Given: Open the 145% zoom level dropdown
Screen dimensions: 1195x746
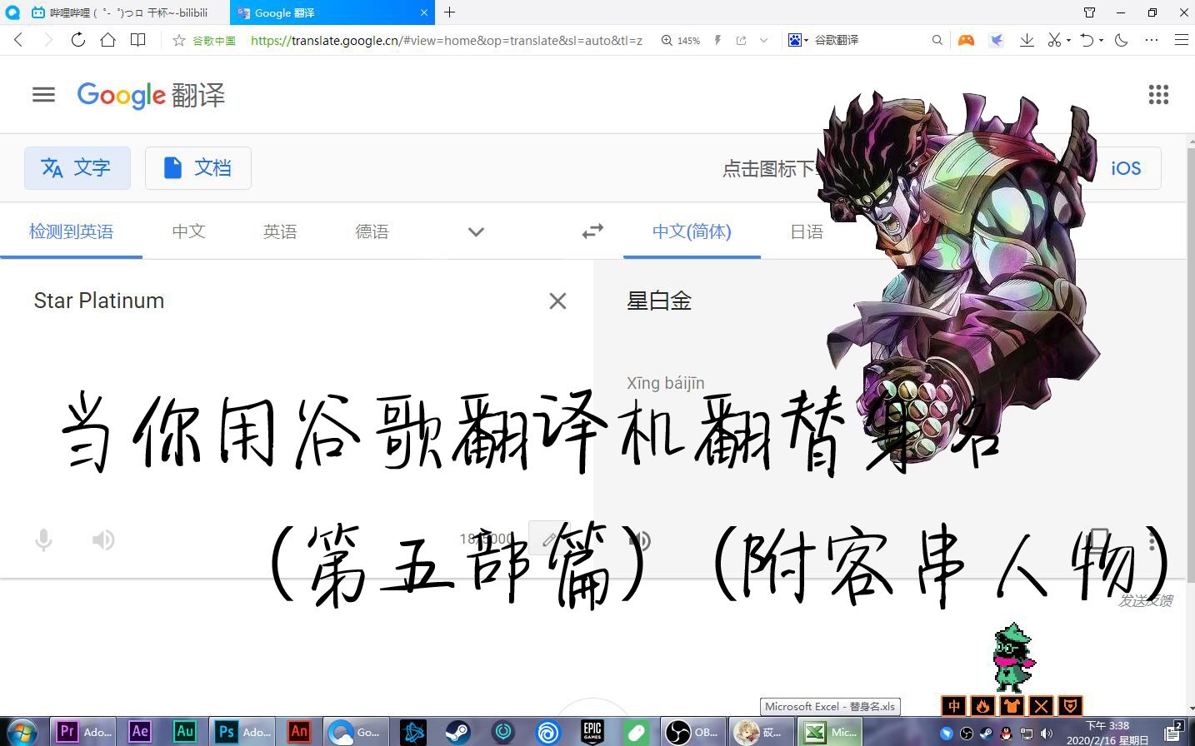Looking at the screenshot, I should coord(681,40).
